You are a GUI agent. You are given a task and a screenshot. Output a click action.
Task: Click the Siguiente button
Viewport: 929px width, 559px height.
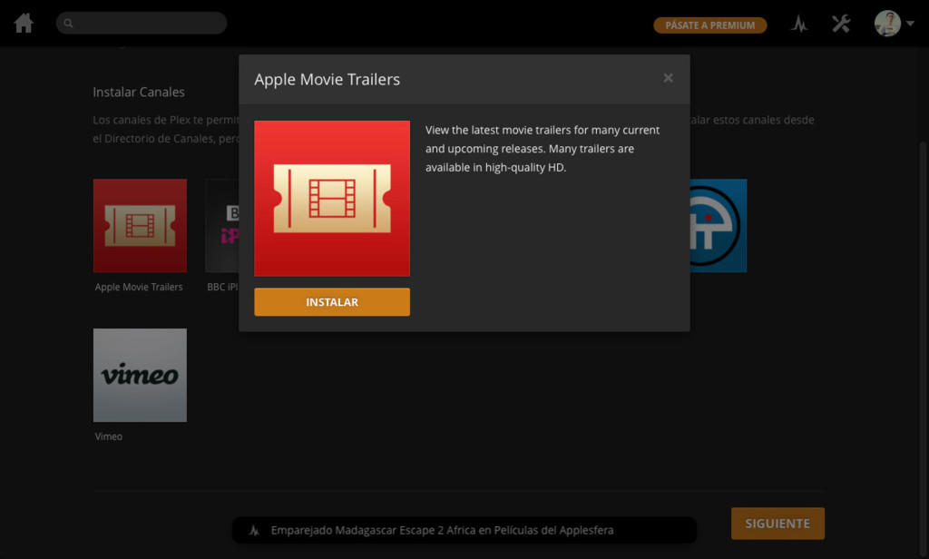777,524
